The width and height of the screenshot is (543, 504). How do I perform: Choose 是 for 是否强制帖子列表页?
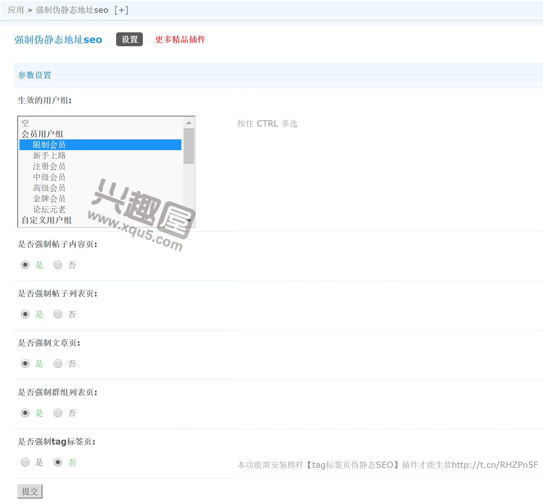(x=25, y=314)
